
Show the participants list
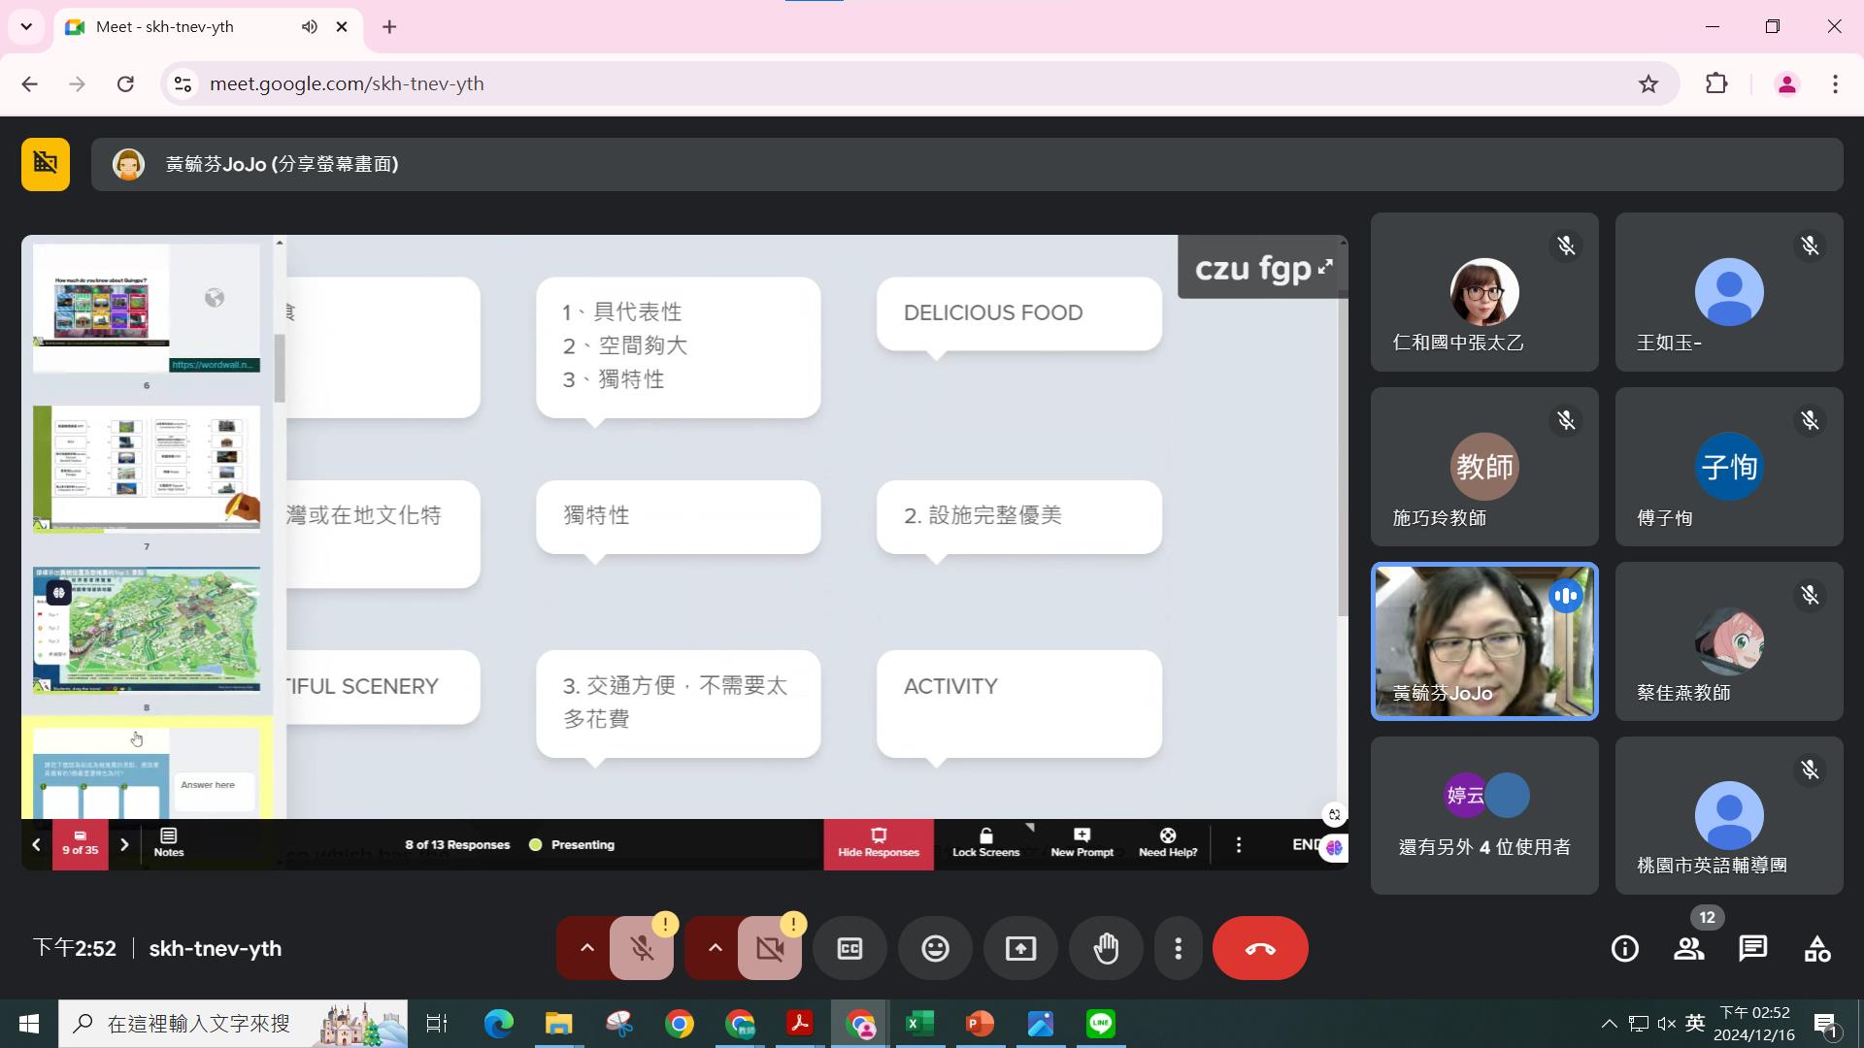coord(1688,948)
